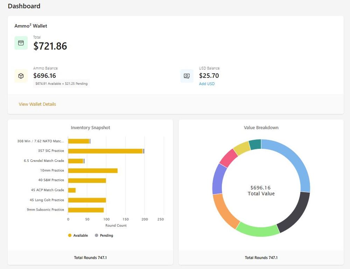Click the teal donut segment
Image resolution: width=350 pixels, height=269 pixels.
255,144
